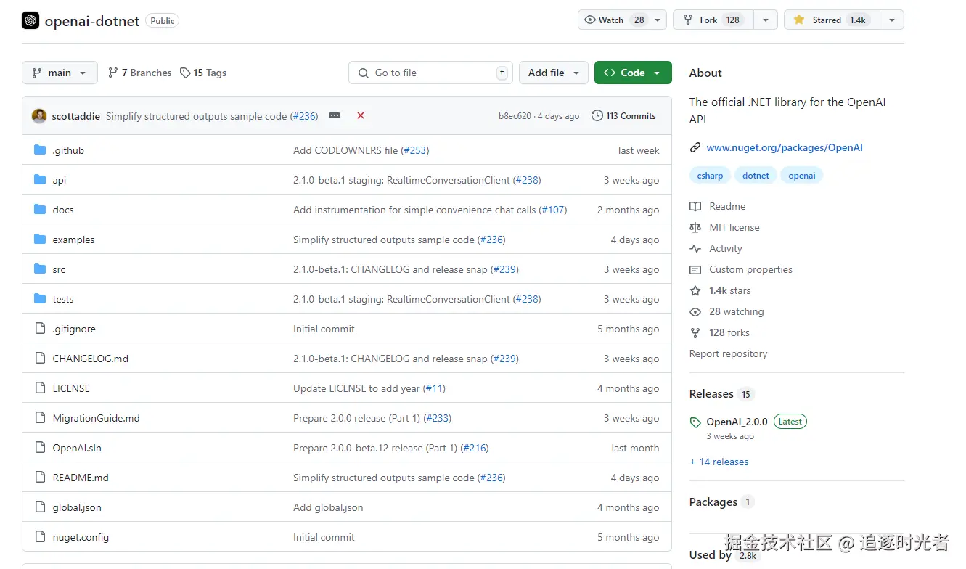966x569 pixels.
Task: Open the docs folder icon
Action: (40, 210)
